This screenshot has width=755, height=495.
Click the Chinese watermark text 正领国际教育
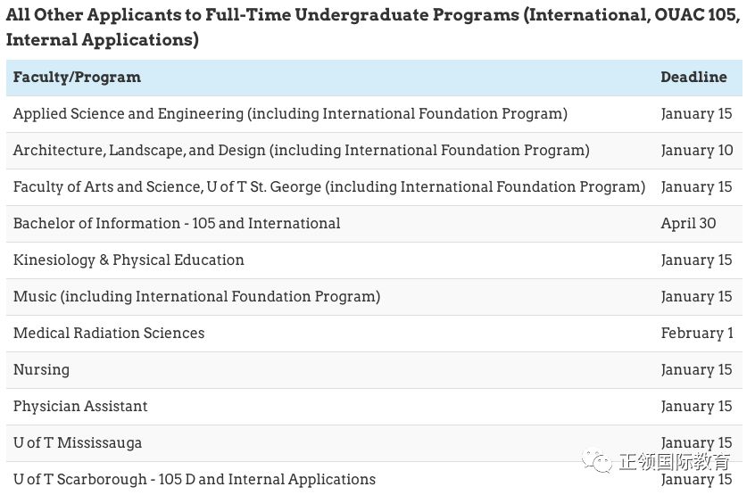pos(674,462)
